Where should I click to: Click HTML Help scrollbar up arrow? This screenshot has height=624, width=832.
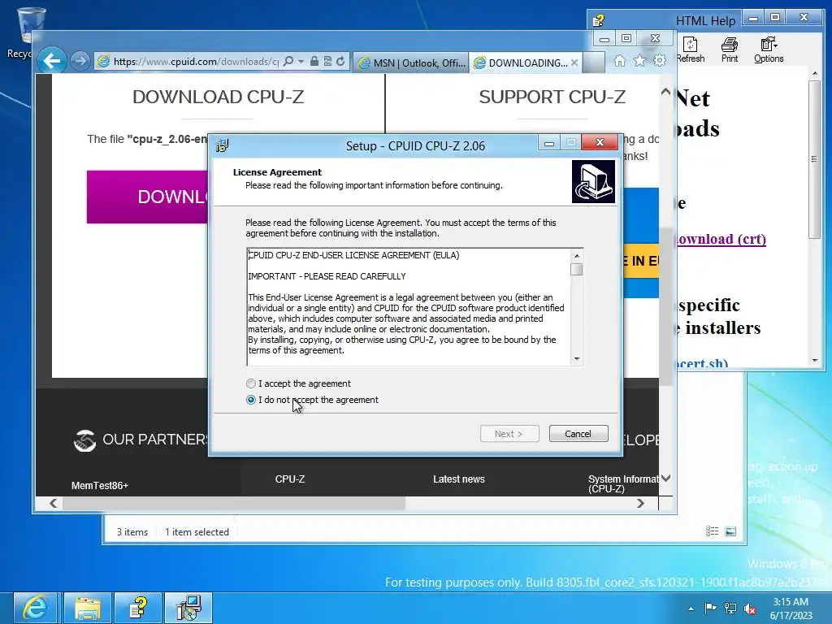tap(815, 72)
